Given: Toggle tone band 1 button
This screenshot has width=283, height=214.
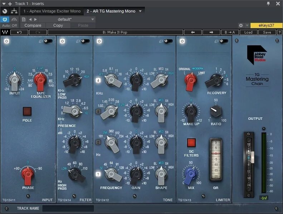Looking at the screenshot, I should click(98, 174).
